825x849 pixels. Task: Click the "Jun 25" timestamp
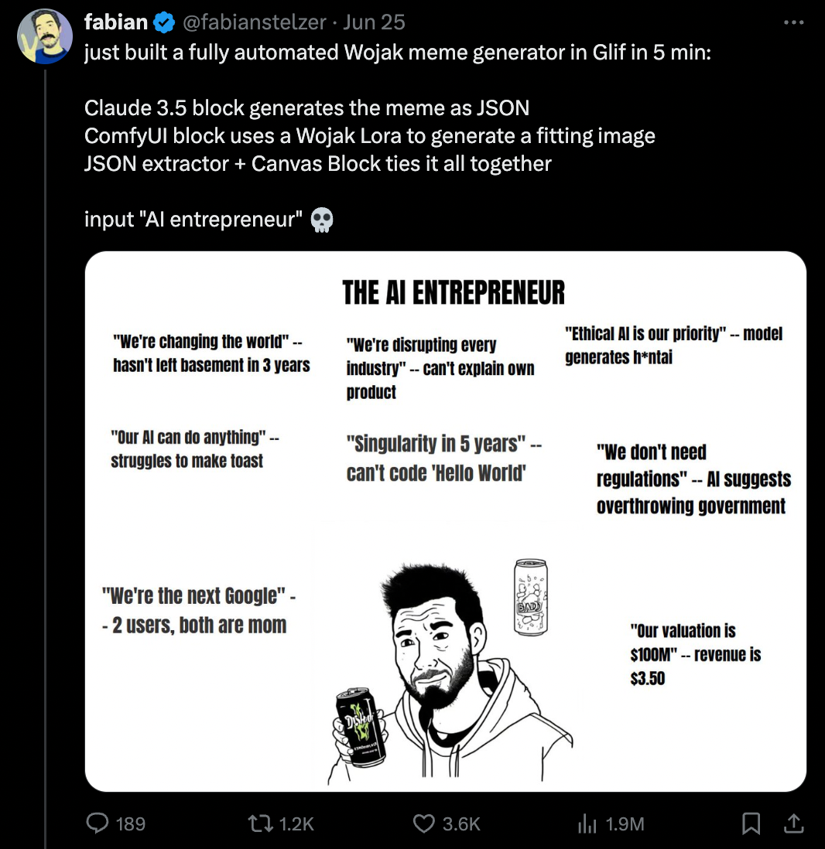tap(375, 22)
